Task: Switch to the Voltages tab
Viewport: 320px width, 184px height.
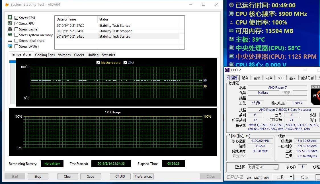Action: (64, 55)
